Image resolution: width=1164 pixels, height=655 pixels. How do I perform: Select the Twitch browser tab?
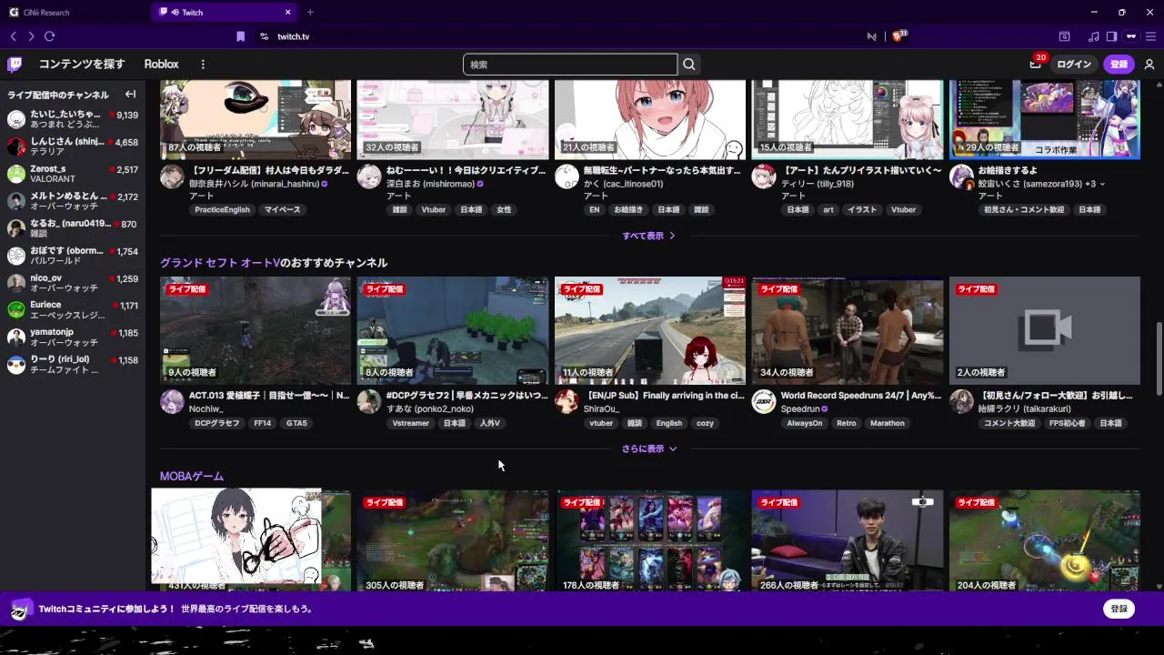pos(226,13)
